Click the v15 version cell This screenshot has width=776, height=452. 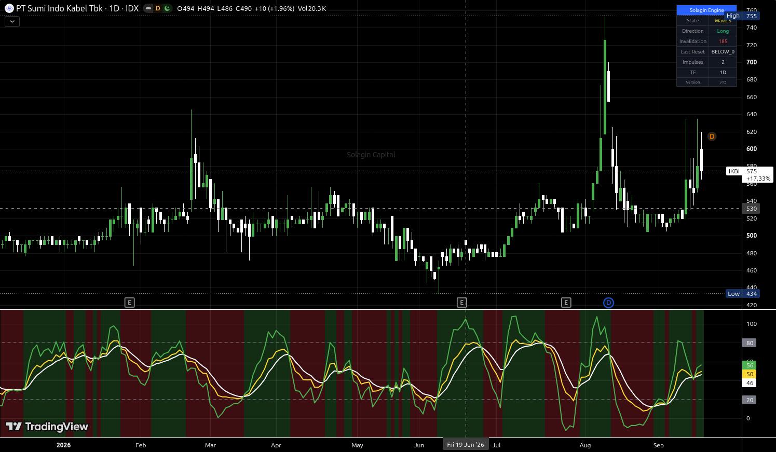click(723, 82)
